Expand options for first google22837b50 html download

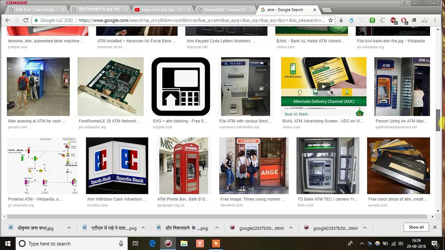tap(291, 228)
